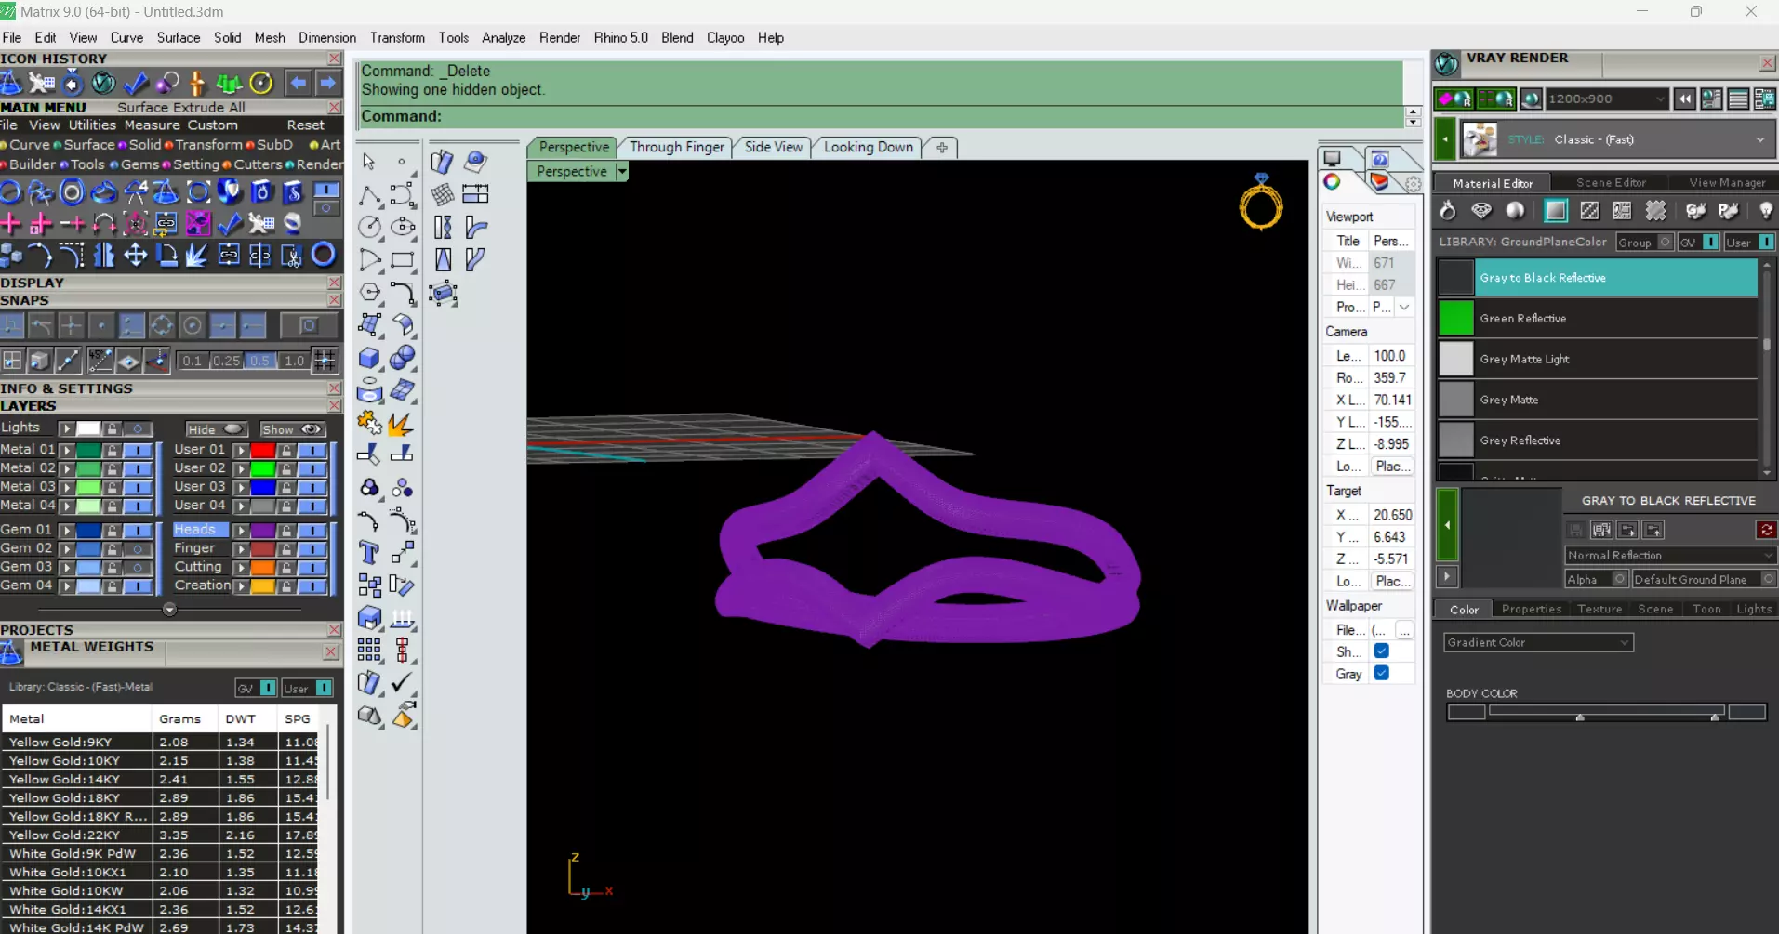
Task: Open the text object tool
Action: click(369, 553)
